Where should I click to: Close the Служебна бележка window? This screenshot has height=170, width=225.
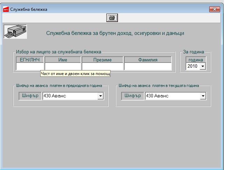[x=215, y=9]
